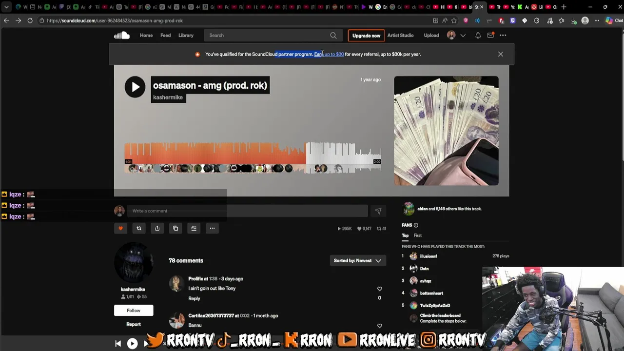The width and height of the screenshot is (624, 351).
Task: Open a new browser tab with the plus button
Action: (x=564, y=7)
